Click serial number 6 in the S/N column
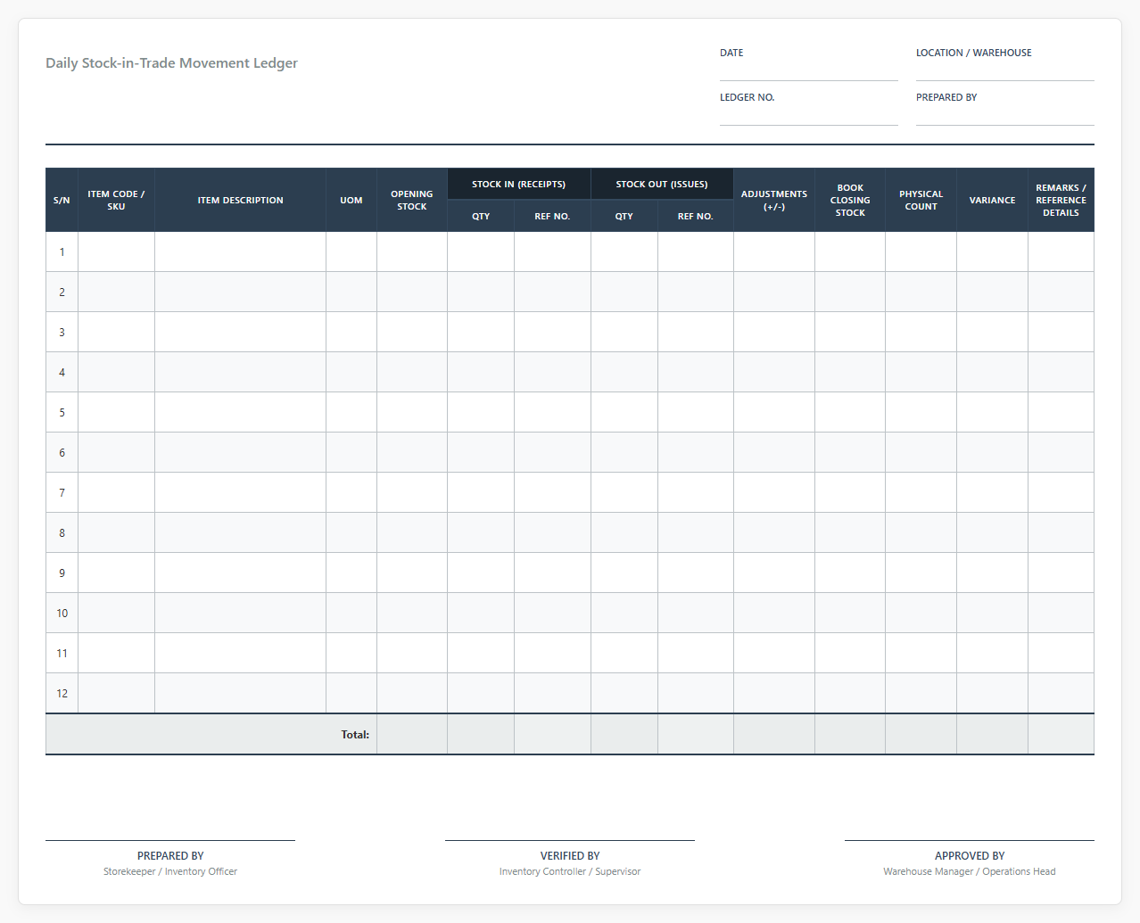Image resolution: width=1140 pixels, height=923 pixels. click(x=62, y=452)
